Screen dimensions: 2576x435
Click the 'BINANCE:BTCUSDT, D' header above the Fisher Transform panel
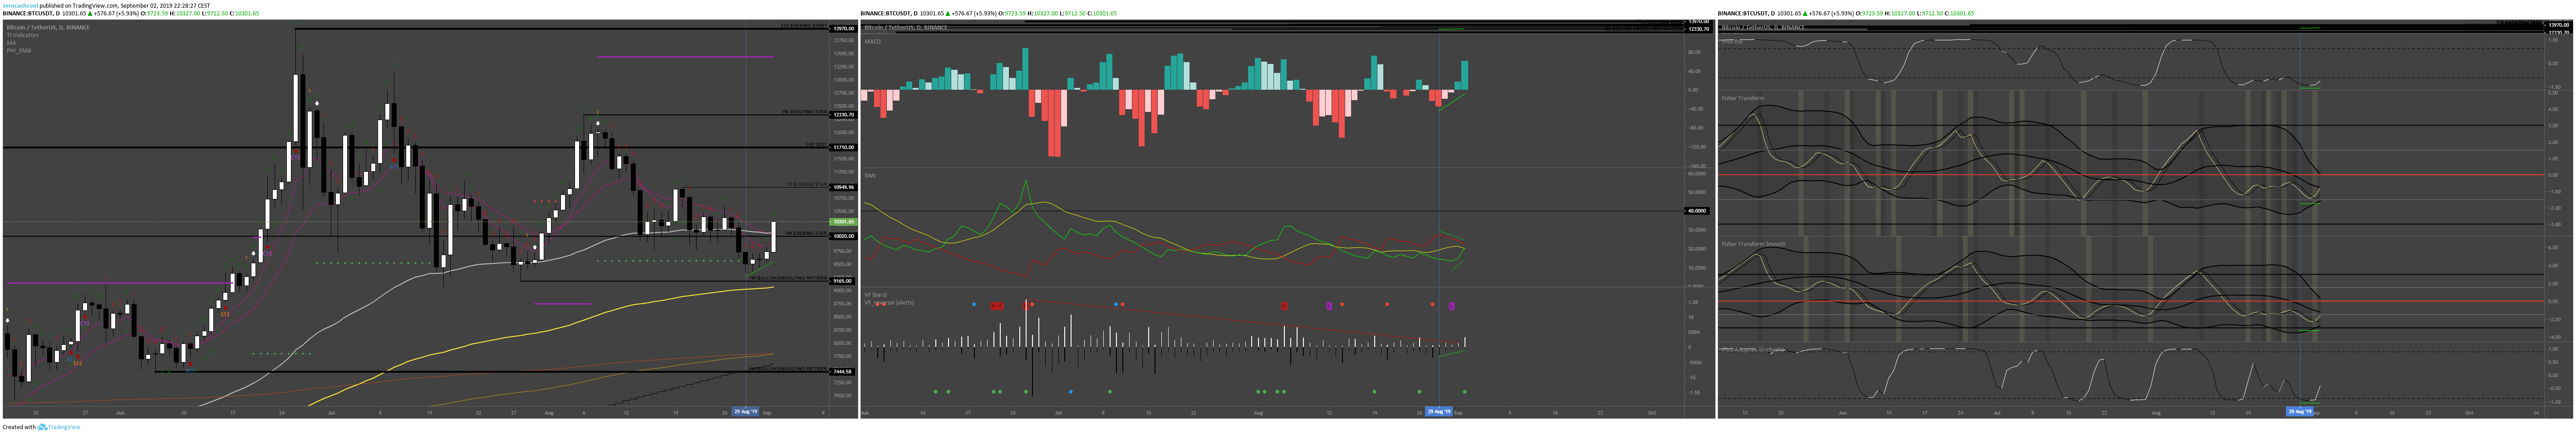pyautogui.click(x=1747, y=14)
